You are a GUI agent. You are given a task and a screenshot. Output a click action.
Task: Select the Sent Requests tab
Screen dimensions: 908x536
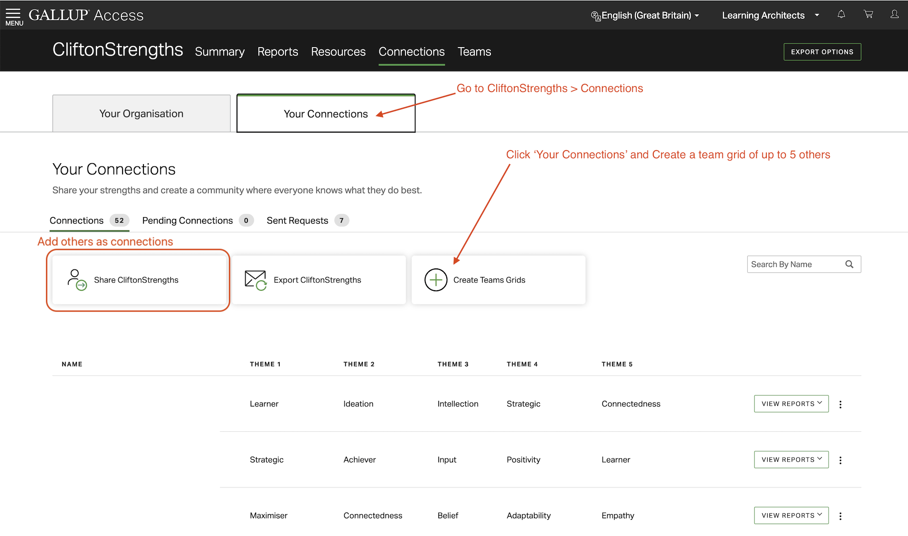[297, 220]
